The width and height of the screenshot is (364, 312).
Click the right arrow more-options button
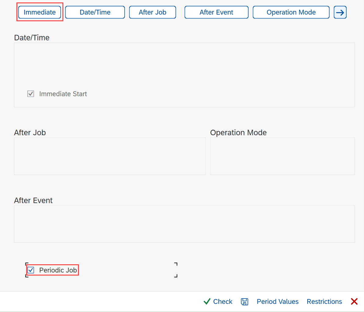tap(340, 12)
